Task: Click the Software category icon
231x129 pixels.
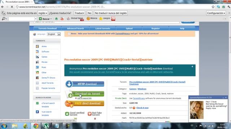Action: (x=38, y=52)
